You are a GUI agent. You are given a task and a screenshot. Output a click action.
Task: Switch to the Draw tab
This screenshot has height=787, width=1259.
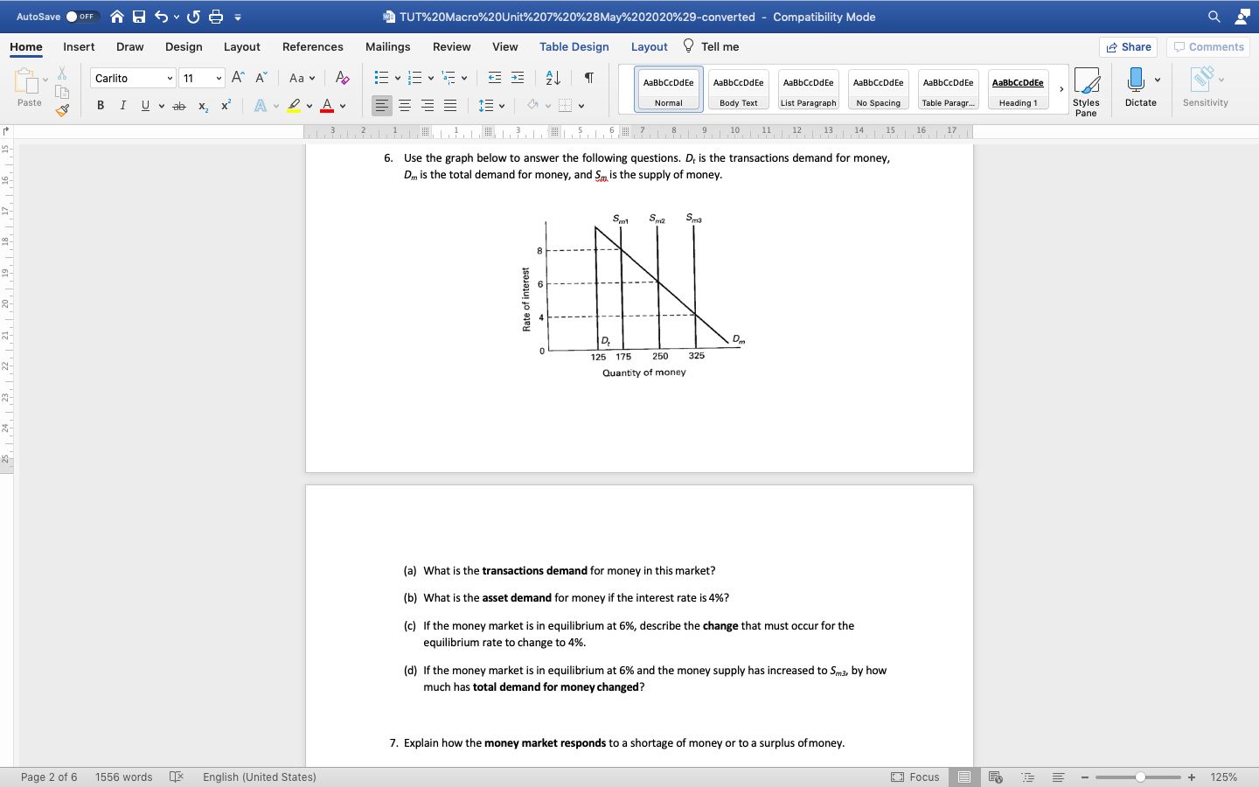point(130,47)
